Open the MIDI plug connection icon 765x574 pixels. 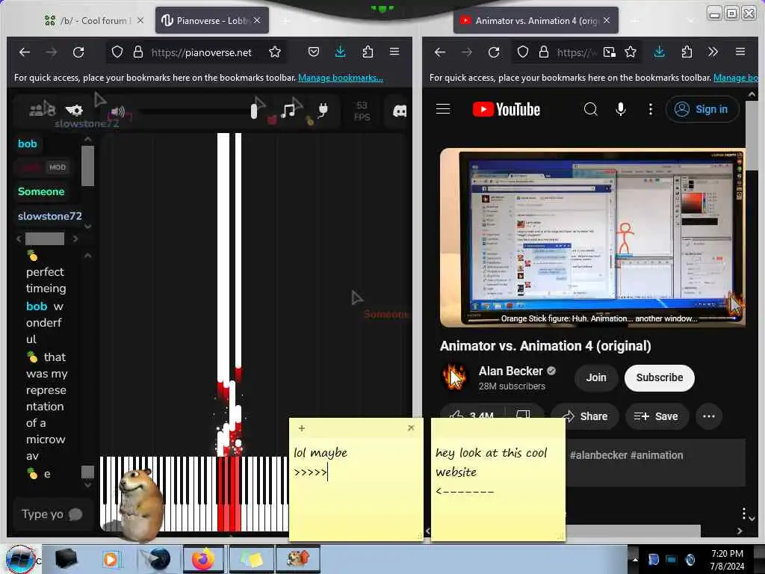(x=323, y=111)
